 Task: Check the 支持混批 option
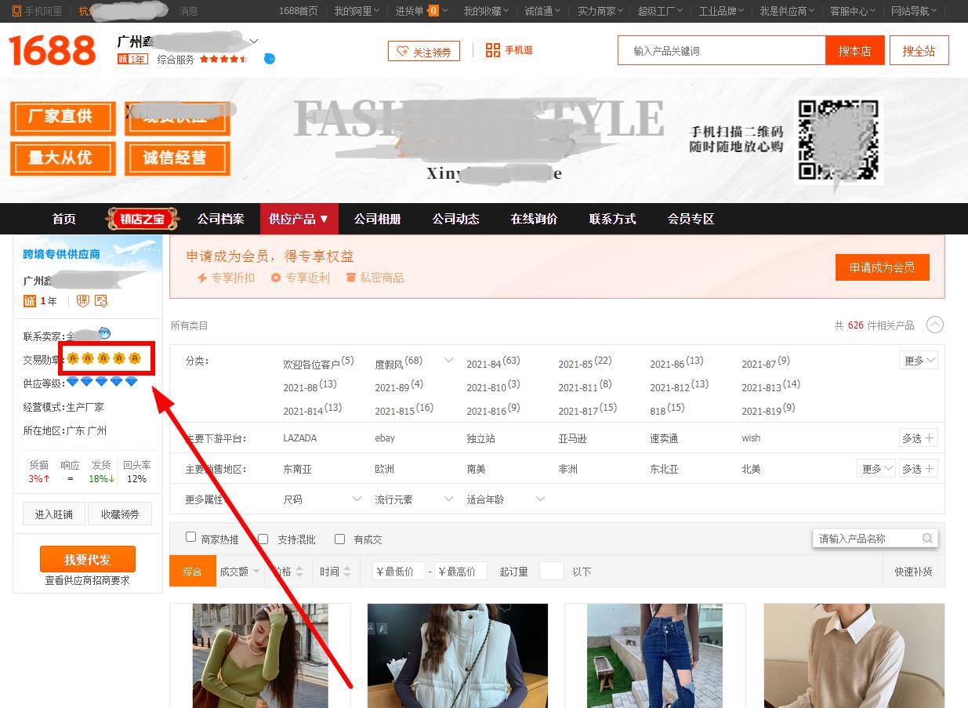pyautogui.click(x=263, y=539)
